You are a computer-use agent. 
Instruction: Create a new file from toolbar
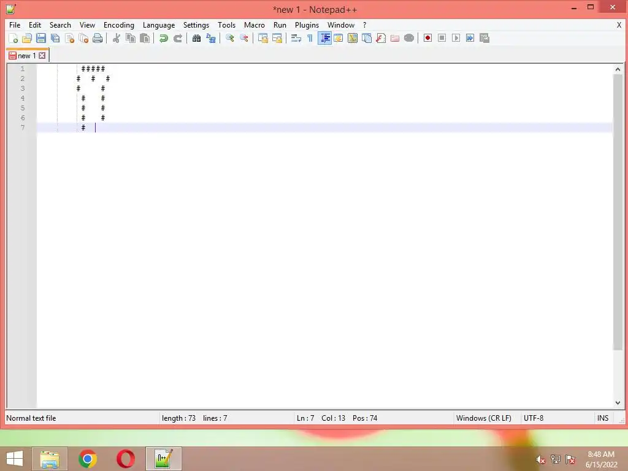13,38
